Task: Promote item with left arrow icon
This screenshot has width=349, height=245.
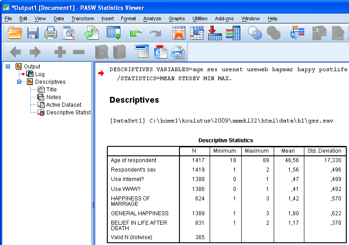Action: pyautogui.click(x=15, y=52)
